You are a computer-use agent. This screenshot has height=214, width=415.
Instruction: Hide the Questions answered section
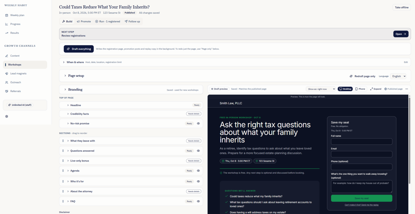(x=198, y=151)
